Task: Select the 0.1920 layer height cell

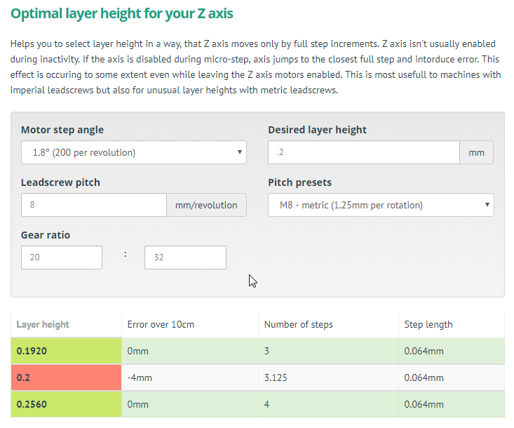Action: 66,351
